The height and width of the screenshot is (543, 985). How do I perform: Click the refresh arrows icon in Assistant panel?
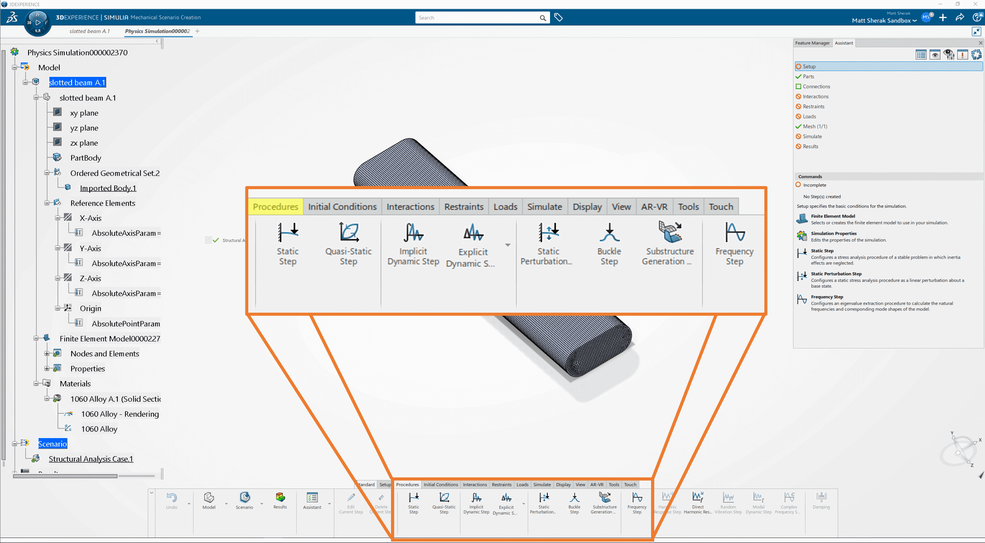click(x=977, y=55)
